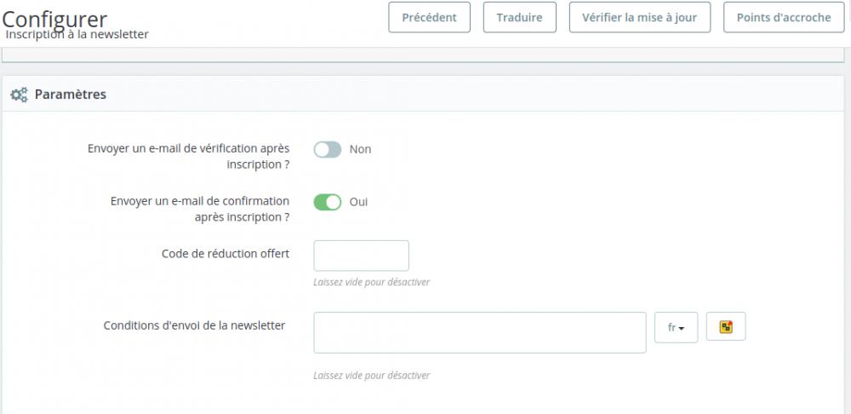Click the yellow translation icon button
This screenshot has height=414, width=851.
pos(726,326)
